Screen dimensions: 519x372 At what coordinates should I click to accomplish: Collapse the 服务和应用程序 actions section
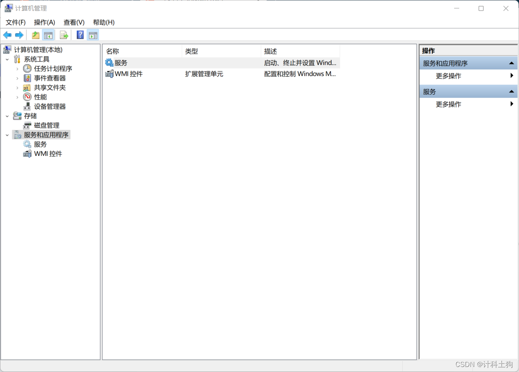[x=511, y=63]
